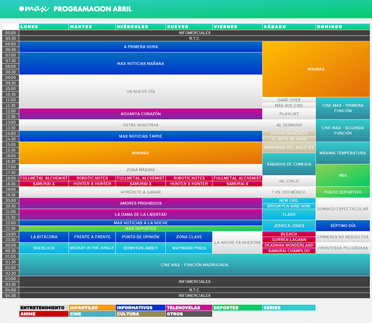This screenshot has width=372, height=323.
Task: Open the ZONA MÁXIMA block
Action: click(141, 170)
